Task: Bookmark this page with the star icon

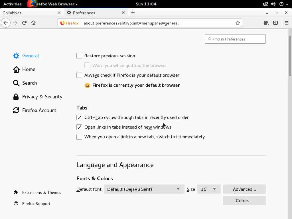Action: (238, 23)
